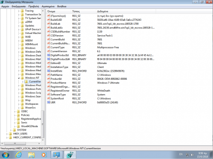Expand the HKEY_USERS tree node

click(x=7, y=134)
